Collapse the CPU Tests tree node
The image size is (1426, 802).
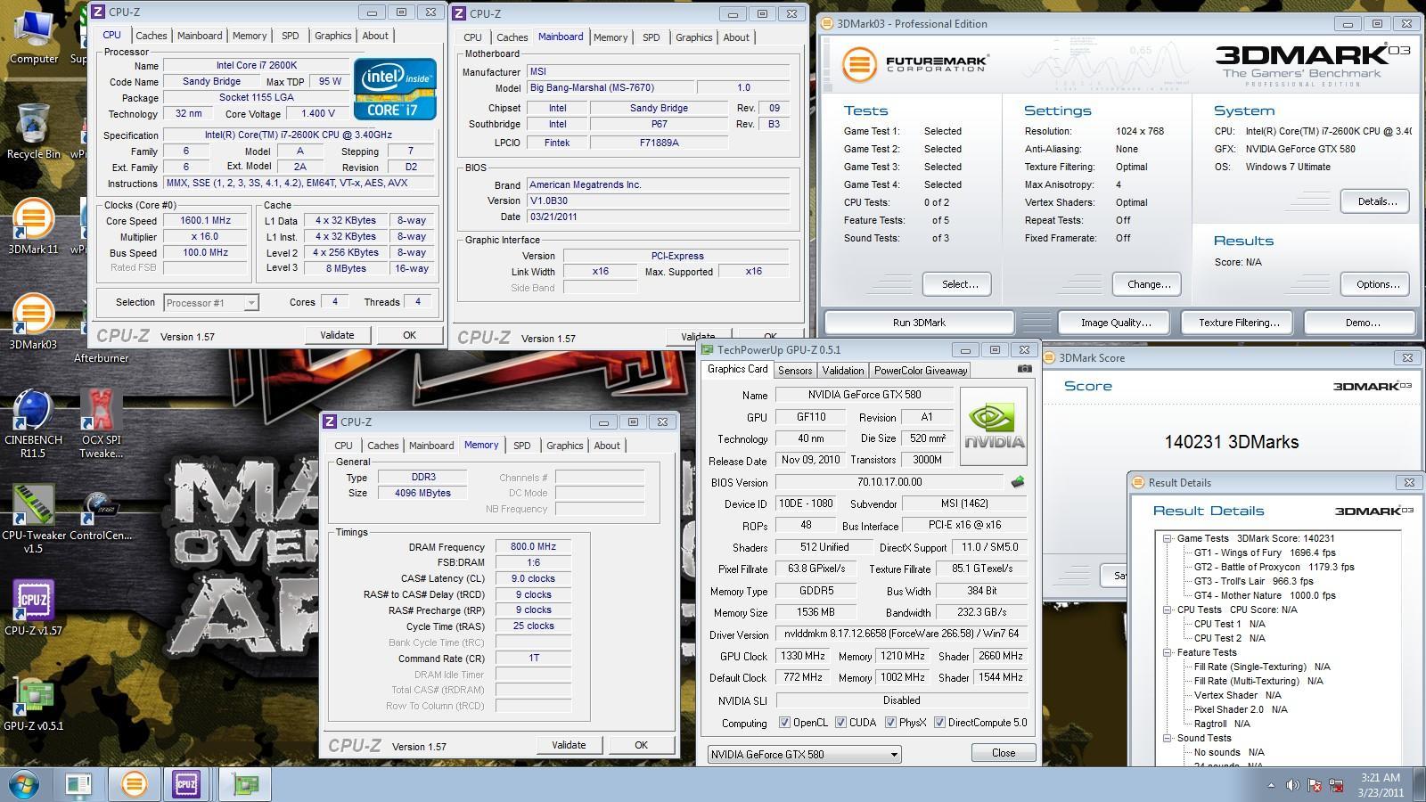pos(1167,610)
